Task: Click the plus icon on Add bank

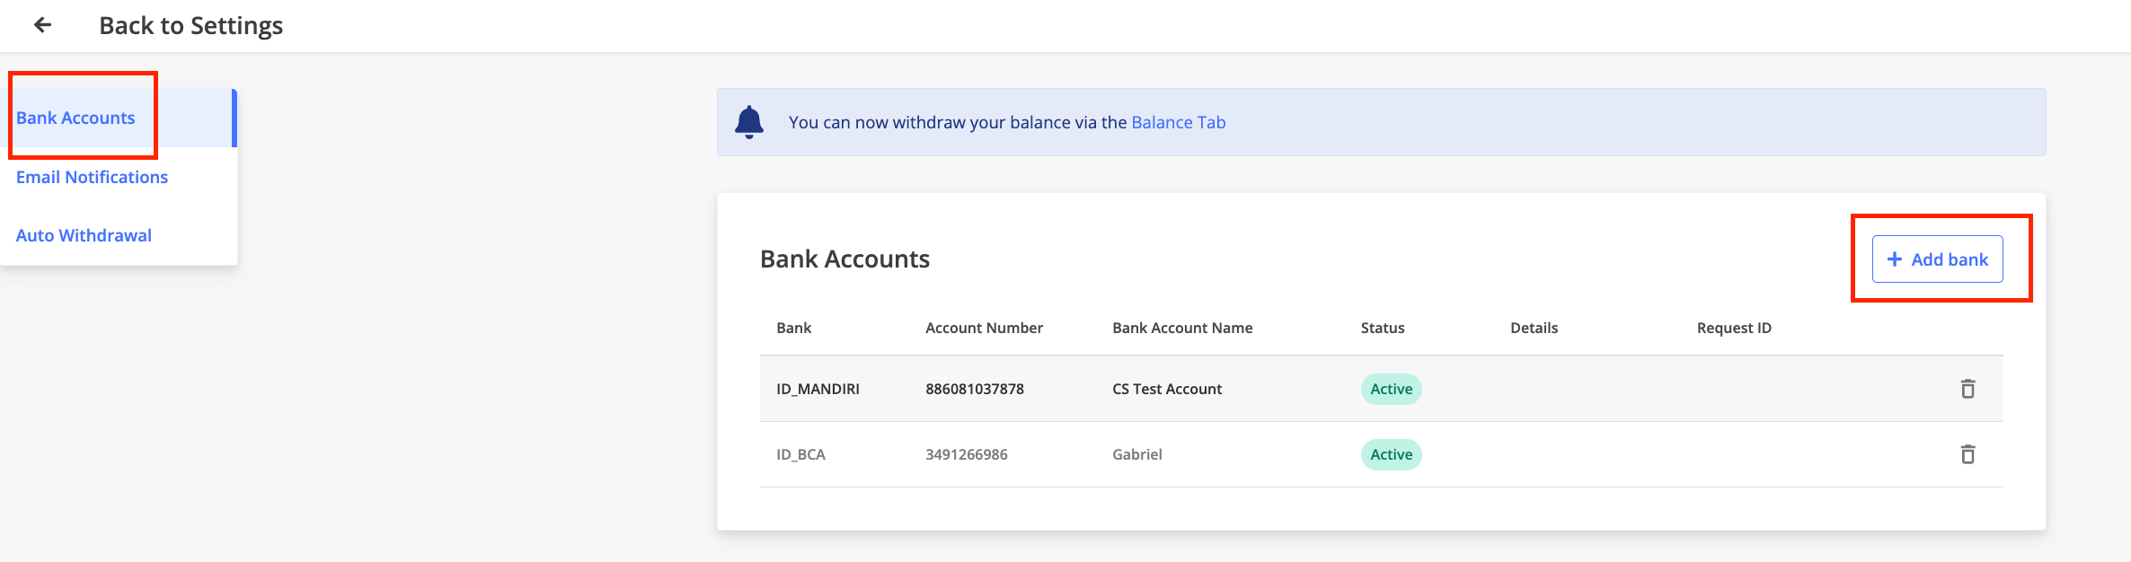Action: tap(1895, 259)
